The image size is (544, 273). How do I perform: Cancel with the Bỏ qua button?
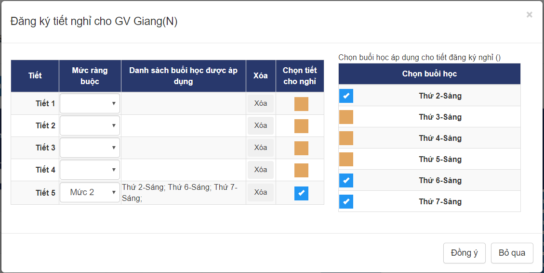pos(512,253)
